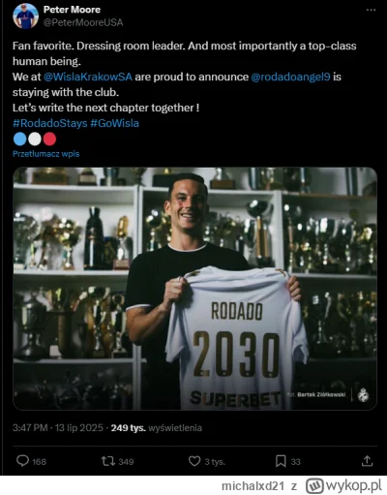
Task: Click the Peter Moore display name
Action: (72, 10)
